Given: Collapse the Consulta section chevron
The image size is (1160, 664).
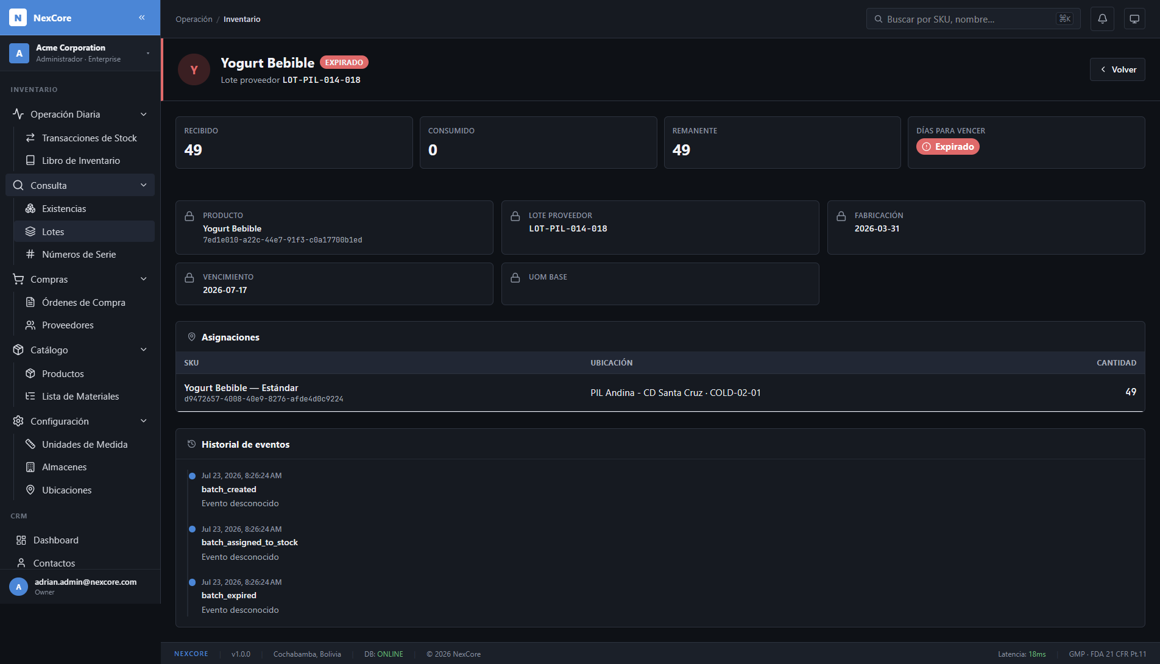Looking at the screenshot, I should [144, 186].
